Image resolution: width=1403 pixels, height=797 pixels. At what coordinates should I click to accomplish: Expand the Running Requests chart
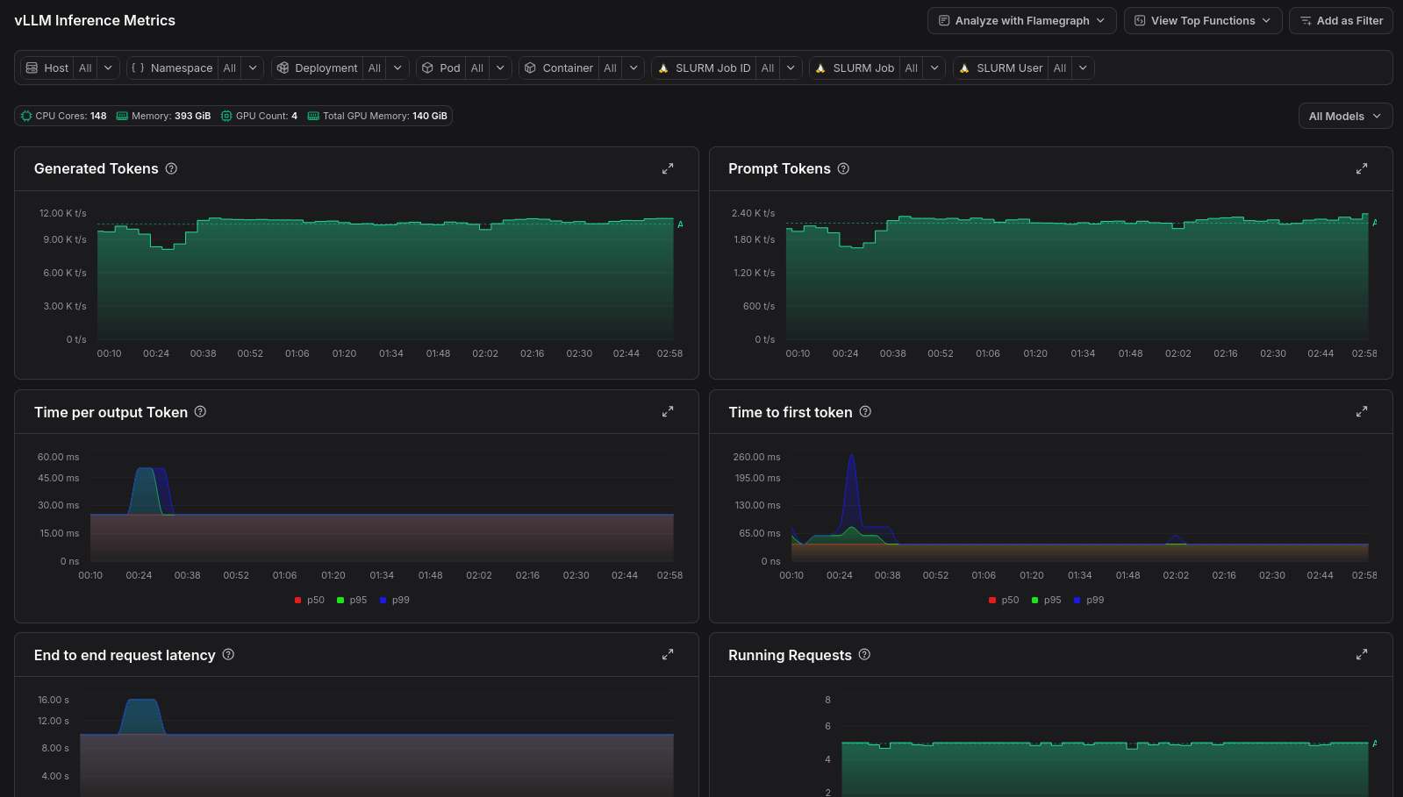pyautogui.click(x=1362, y=654)
